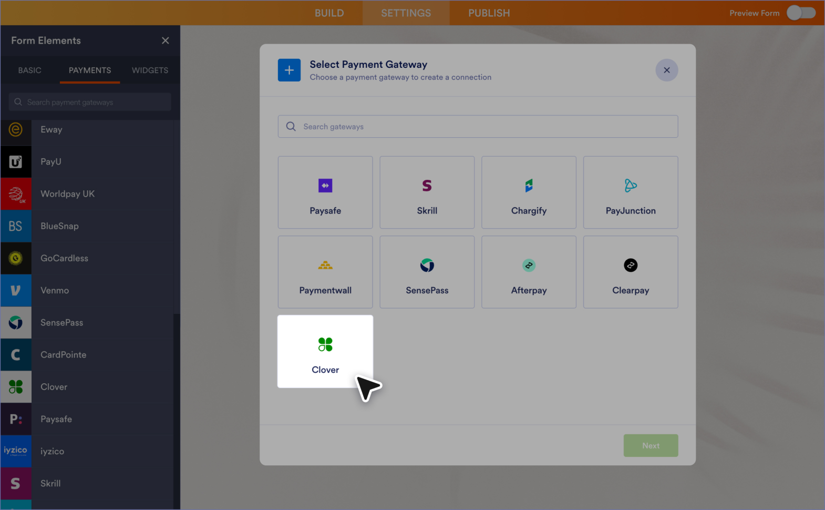The image size is (825, 510).
Task: Click the Eway icon in sidebar
Action: point(16,129)
